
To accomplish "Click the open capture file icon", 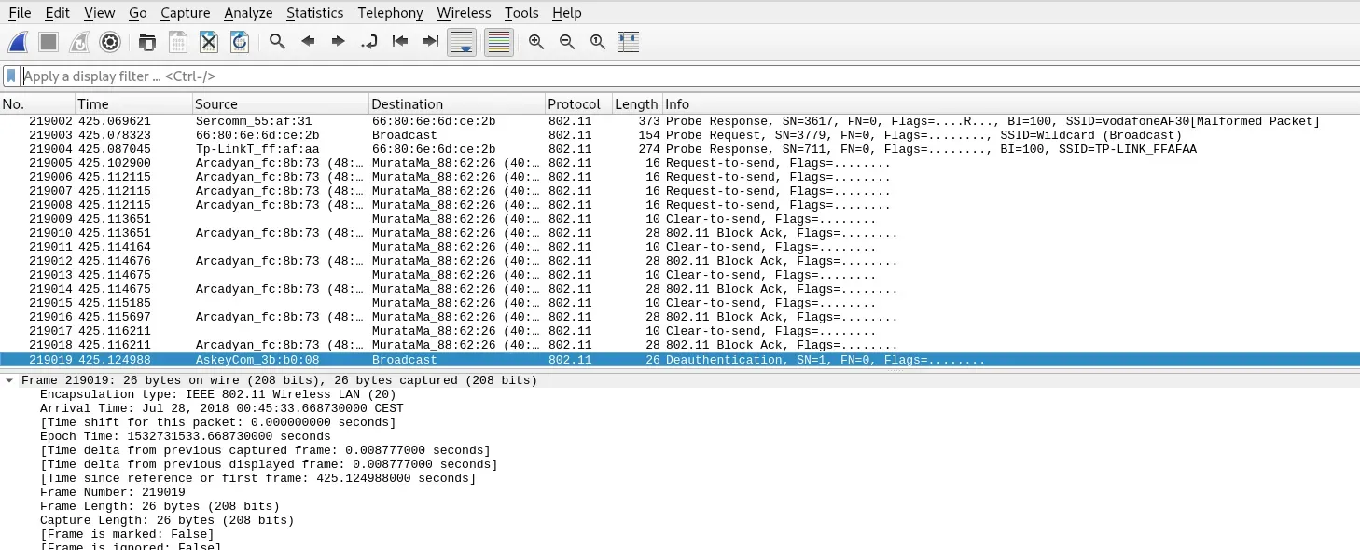I will [x=147, y=42].
